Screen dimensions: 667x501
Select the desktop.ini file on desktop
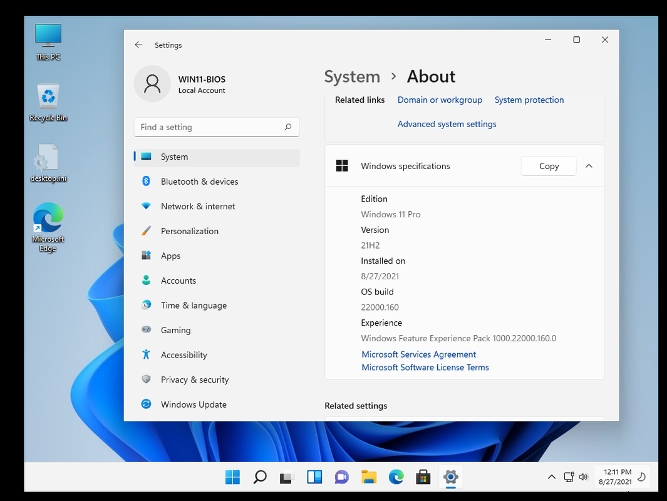click(x=48, y=163)
